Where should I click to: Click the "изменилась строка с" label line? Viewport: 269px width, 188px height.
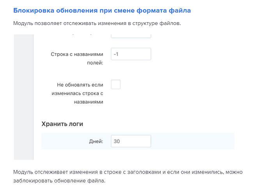(x=77, y=93)
